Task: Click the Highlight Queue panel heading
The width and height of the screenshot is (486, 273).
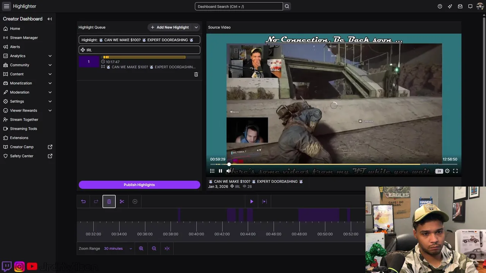Action: (92, 27)
